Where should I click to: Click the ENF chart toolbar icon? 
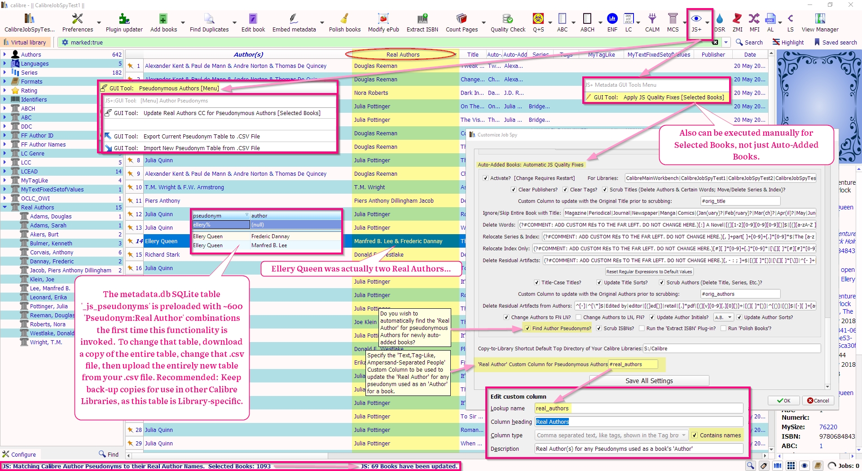[x=612, y=22]
